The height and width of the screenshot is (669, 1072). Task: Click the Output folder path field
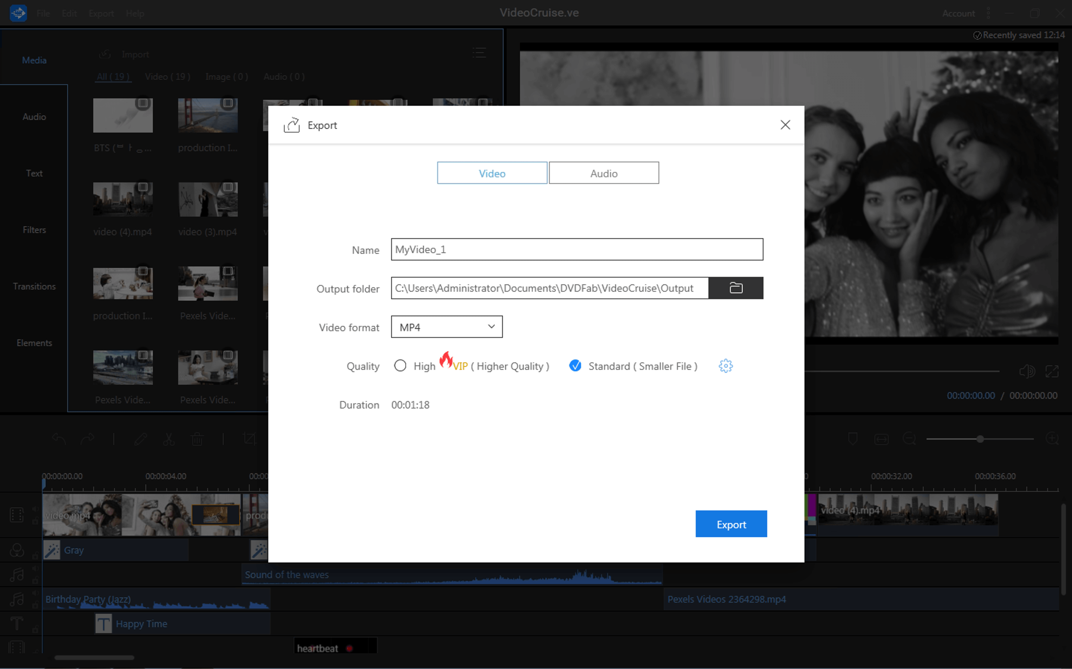tap(549, 288)
